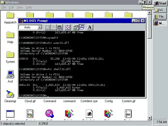Open the Help menu in Windows folder
The width and height of the screenshot is (168, 126).
pos(29,7)
